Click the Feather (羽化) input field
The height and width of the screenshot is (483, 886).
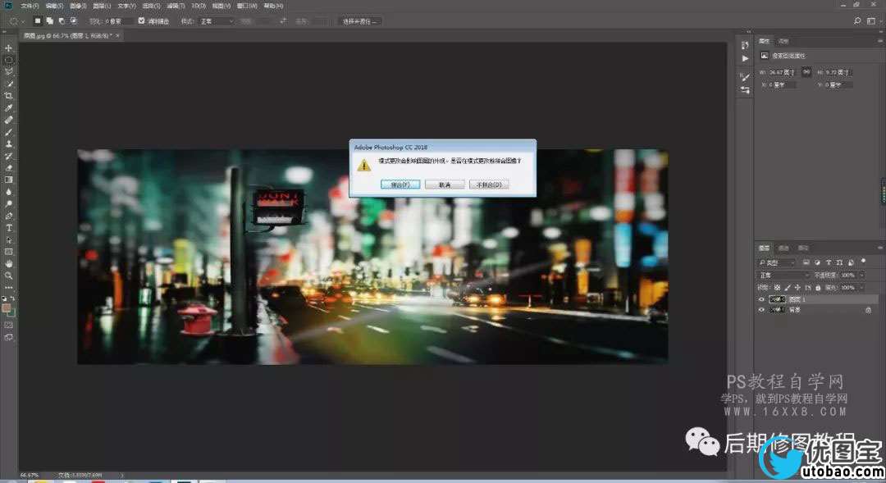(x=117, y=21)
